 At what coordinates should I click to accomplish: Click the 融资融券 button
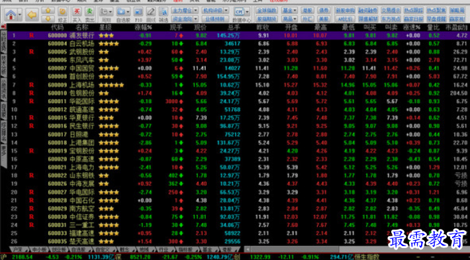(368, 11)
